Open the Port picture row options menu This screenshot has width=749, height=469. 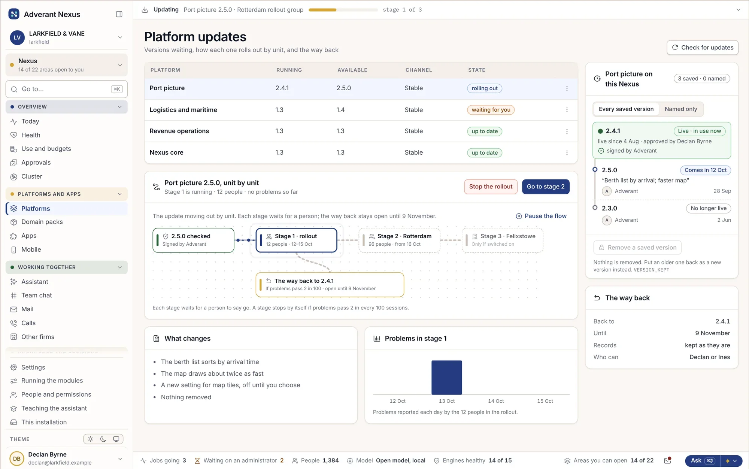click(567, 88)
